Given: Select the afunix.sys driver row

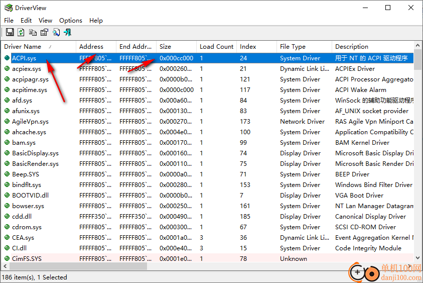Looking at the screenshot, I should tap(208, 111).
